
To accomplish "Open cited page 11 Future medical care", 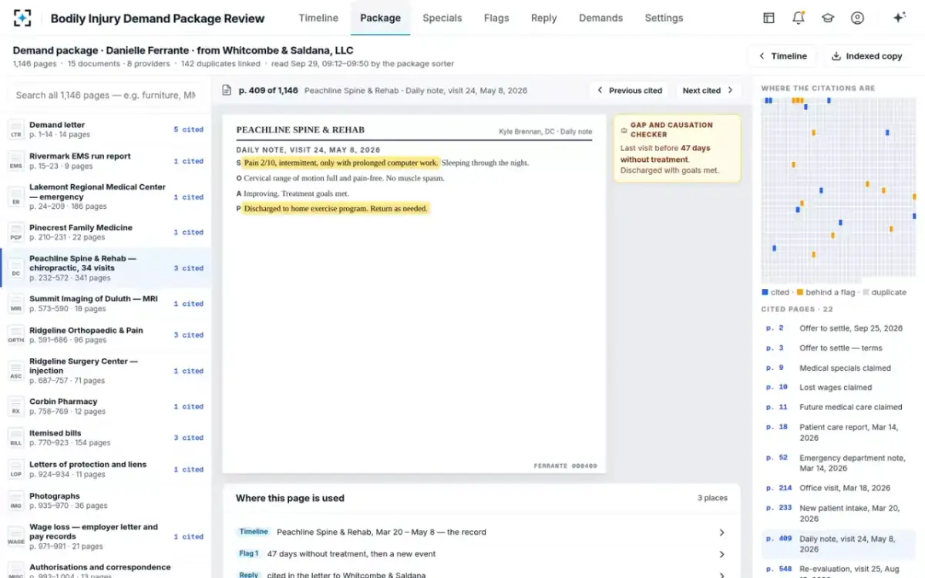I will [838, 407].
